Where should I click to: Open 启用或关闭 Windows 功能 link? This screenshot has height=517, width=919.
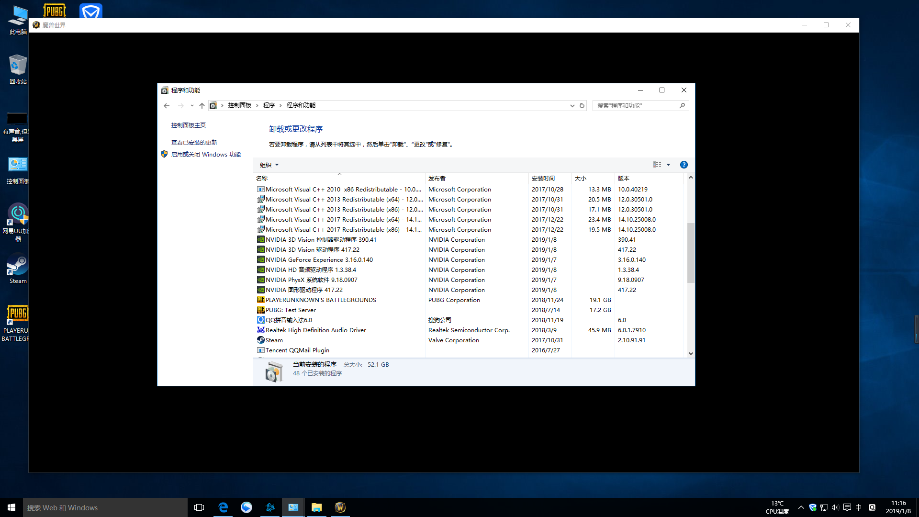click(206, 155)
